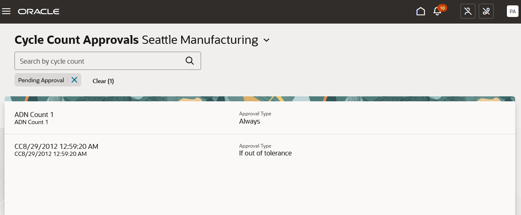Open the ADN Count 1 cycle count

[34, 115]
